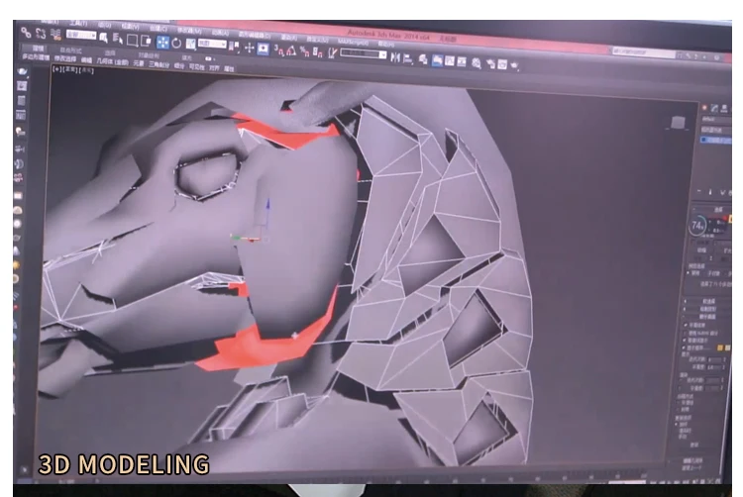Click the viewport ViewCube
Viewport: 743px width, 497px height.
(678, 123)
